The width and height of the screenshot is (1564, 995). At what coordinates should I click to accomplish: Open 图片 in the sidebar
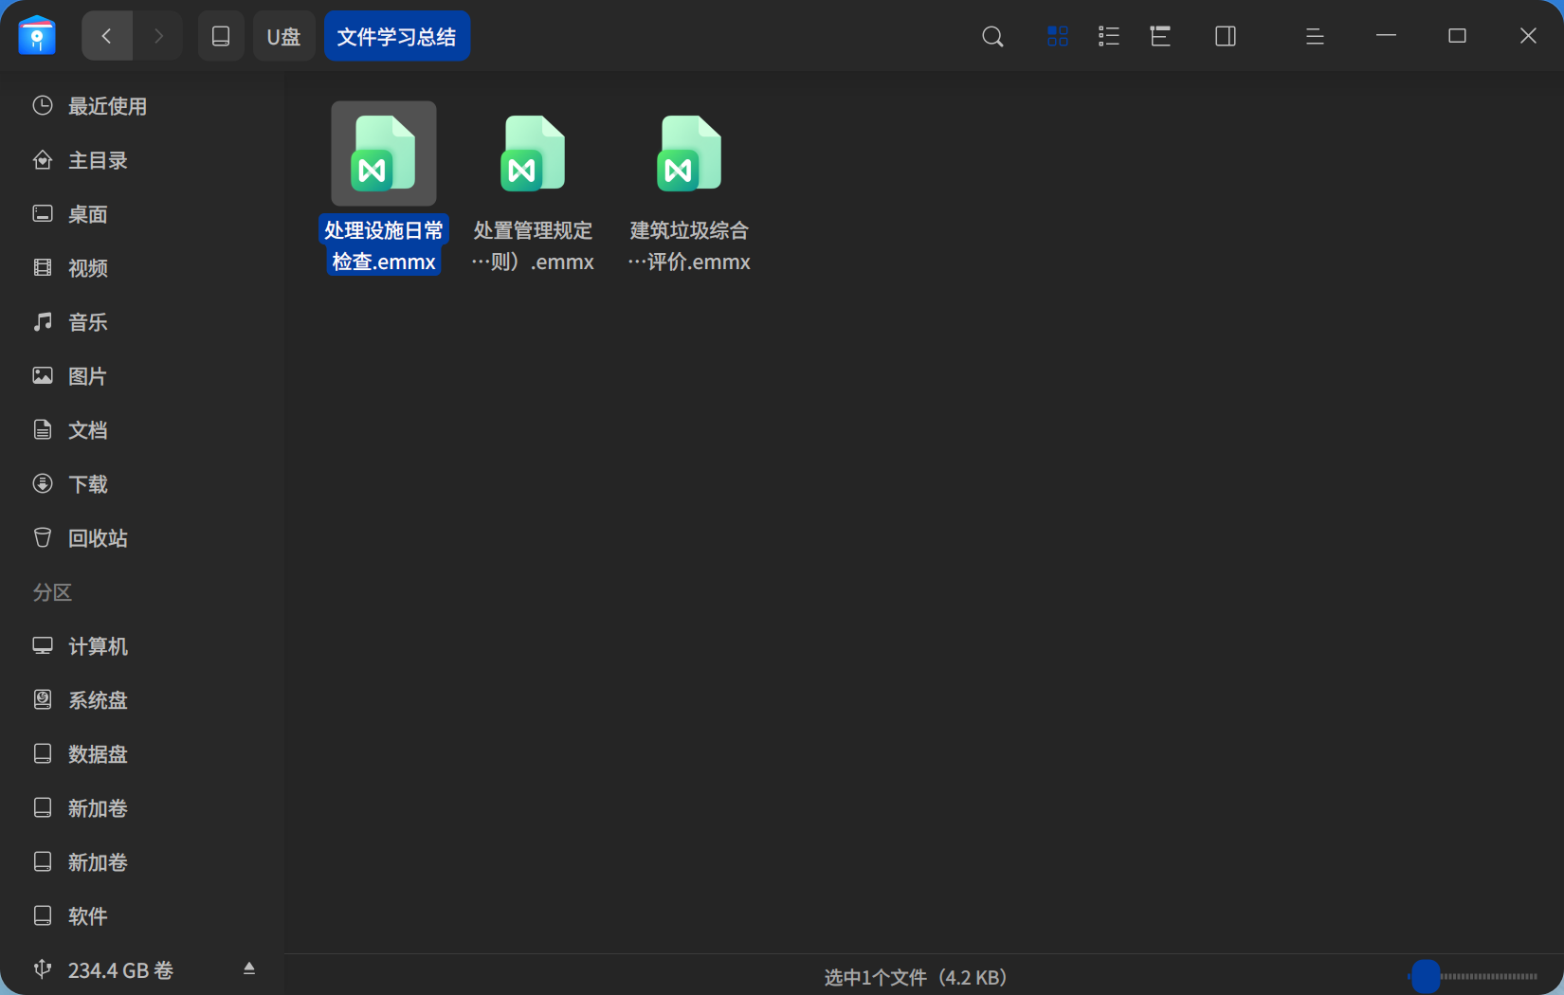tap(142, 376)
